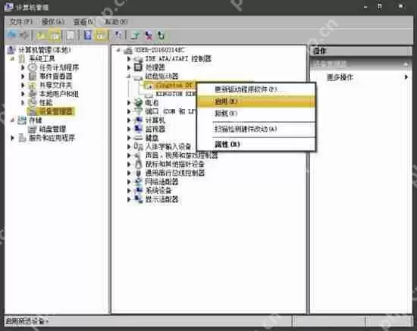Viewport: 417px width, 331px height.
Task: Collapse the 存储 node arrow
Action: [x=12, y=120]
